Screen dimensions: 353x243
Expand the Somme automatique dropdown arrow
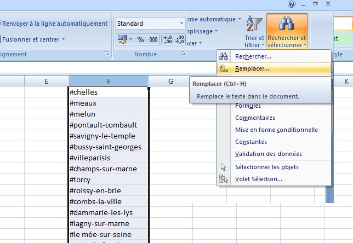240,19
